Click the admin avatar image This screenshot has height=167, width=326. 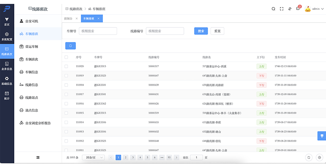click(x=308, y=9)
